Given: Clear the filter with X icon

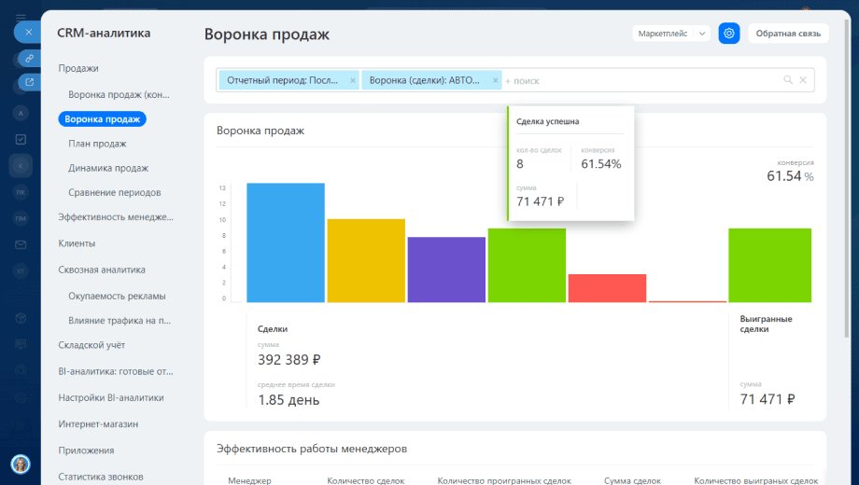Looking at the screenshot, I should 803,80.
